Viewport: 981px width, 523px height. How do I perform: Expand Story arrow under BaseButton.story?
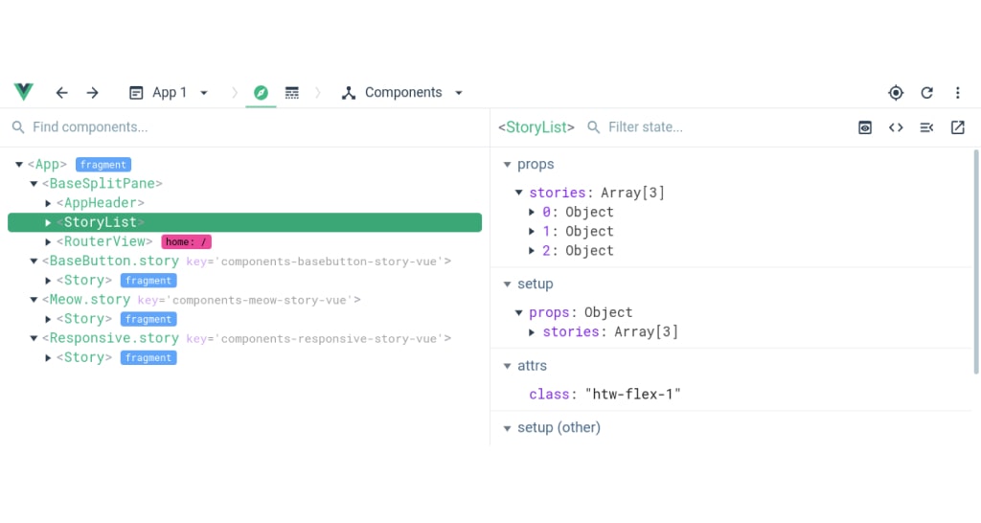click(x=48, y=281)
